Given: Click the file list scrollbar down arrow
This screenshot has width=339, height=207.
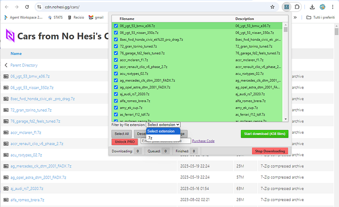Looking at the screenshot, I should click(286, 119).
